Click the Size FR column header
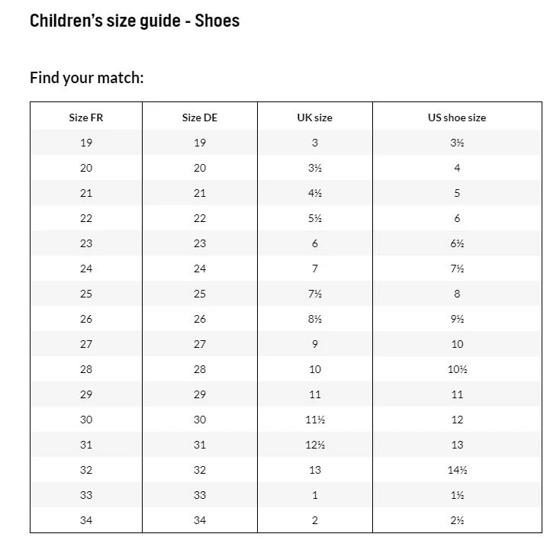The width and height of the screenshot is (550, 550). pos(86,117)
